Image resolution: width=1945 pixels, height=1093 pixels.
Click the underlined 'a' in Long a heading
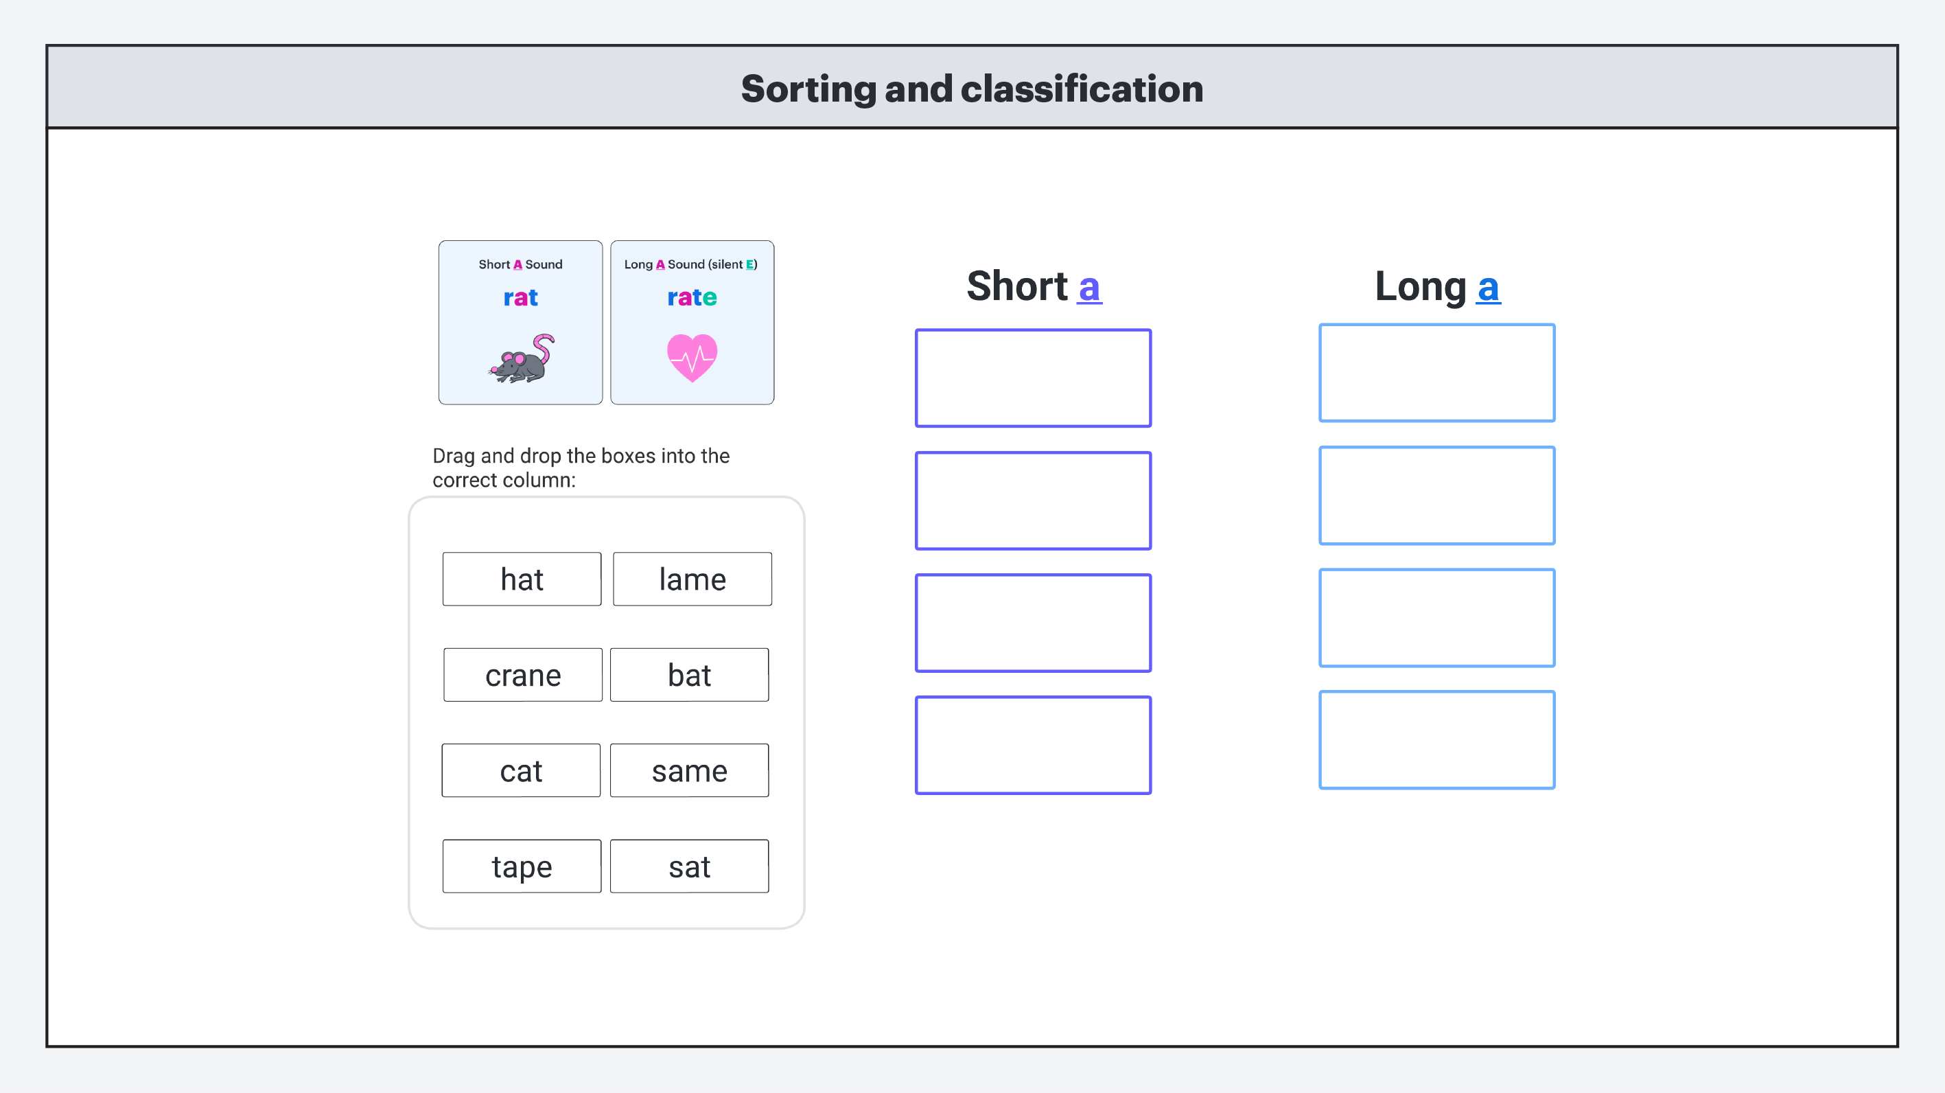pos(1487,287)
